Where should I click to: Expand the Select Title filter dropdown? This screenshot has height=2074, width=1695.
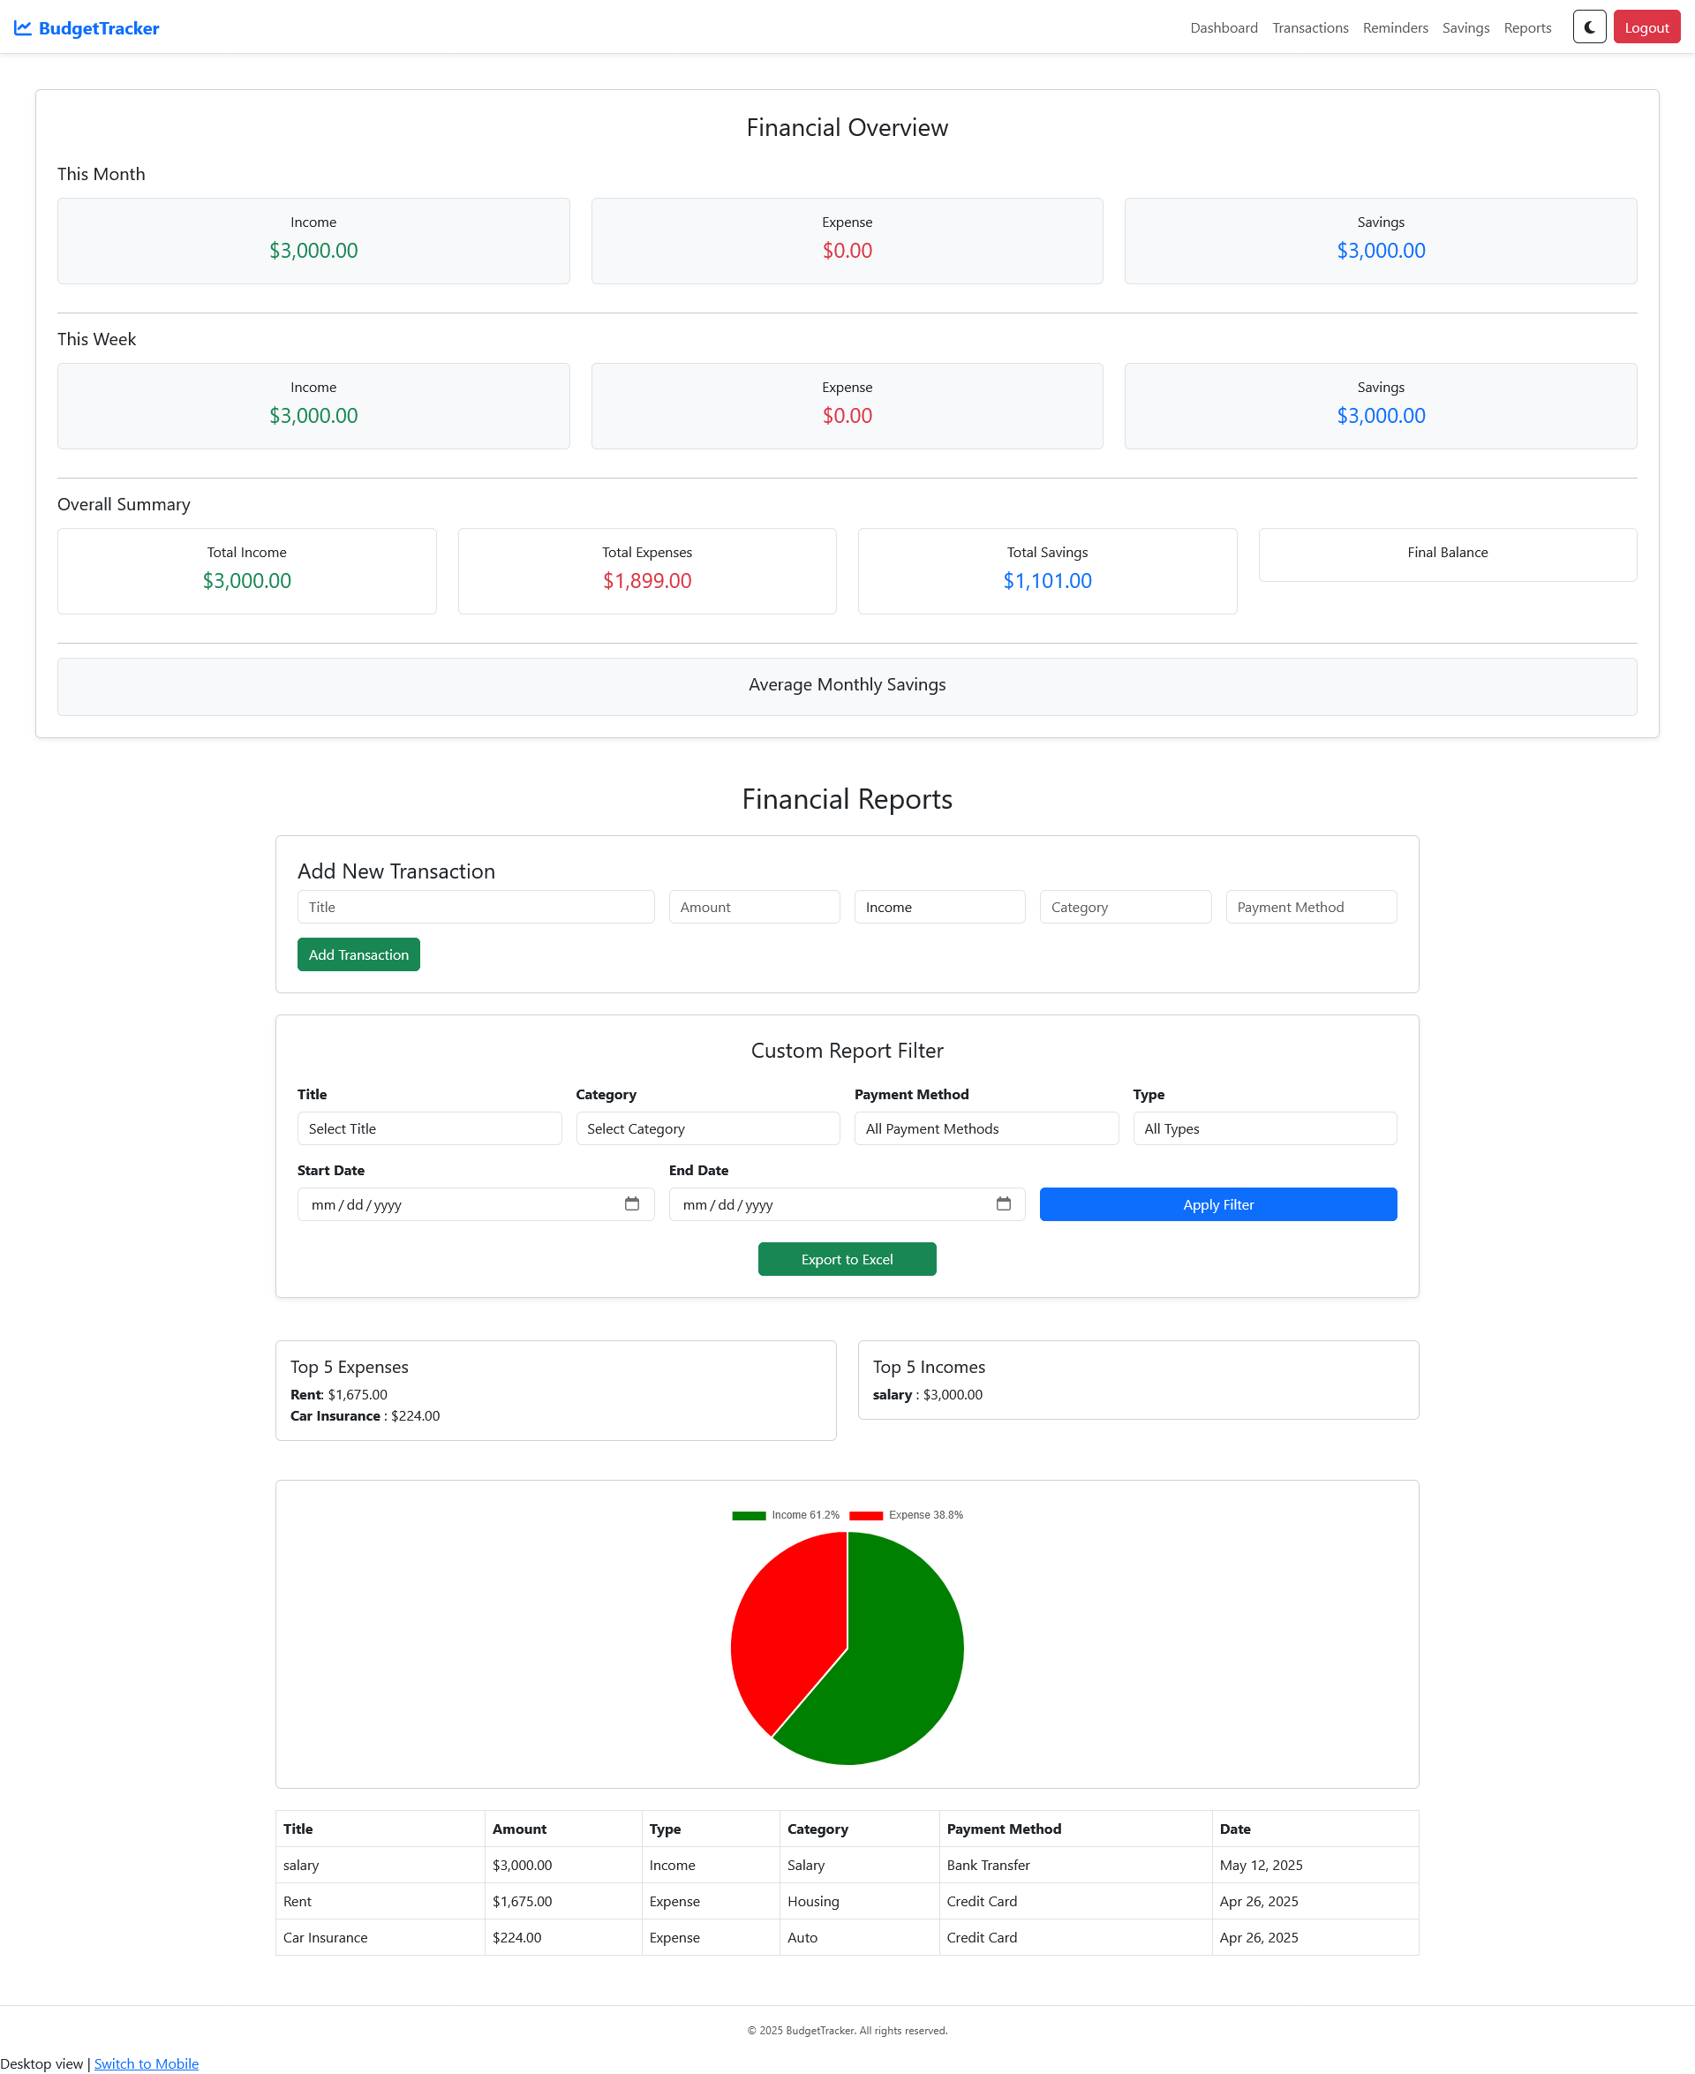(x=429, y=1128)
